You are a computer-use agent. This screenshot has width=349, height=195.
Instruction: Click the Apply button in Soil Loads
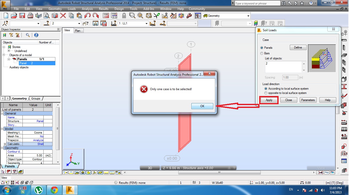[269, 100]
